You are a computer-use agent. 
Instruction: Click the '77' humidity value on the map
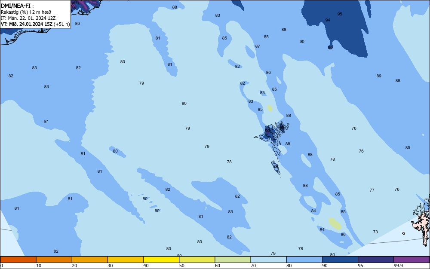372,190
